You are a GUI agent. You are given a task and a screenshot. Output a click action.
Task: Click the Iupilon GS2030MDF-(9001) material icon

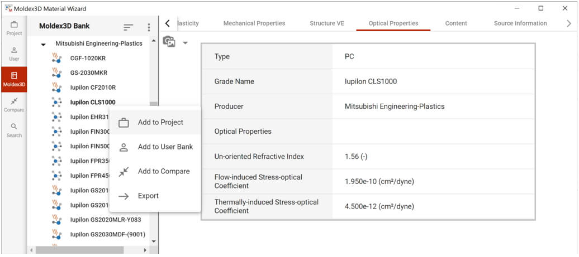click(x=56, y=234)
